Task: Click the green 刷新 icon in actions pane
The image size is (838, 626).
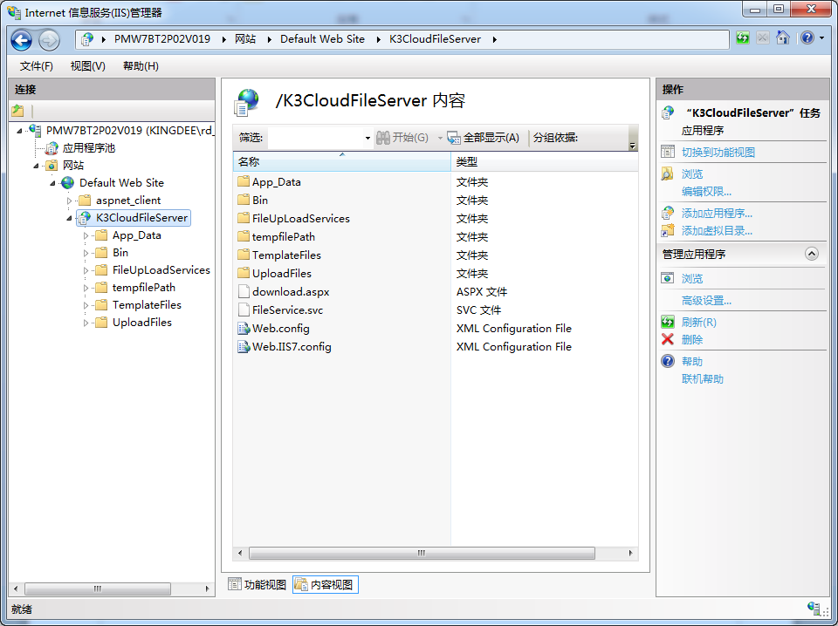Action: click(668, 323)
